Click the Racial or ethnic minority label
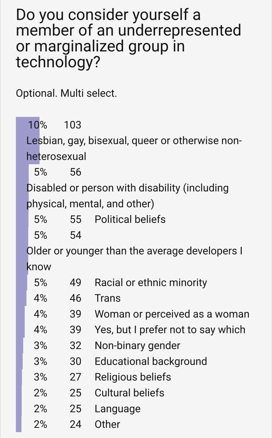Image resolution: width=272 pixels, height=438 pixels. pos(151,283)
